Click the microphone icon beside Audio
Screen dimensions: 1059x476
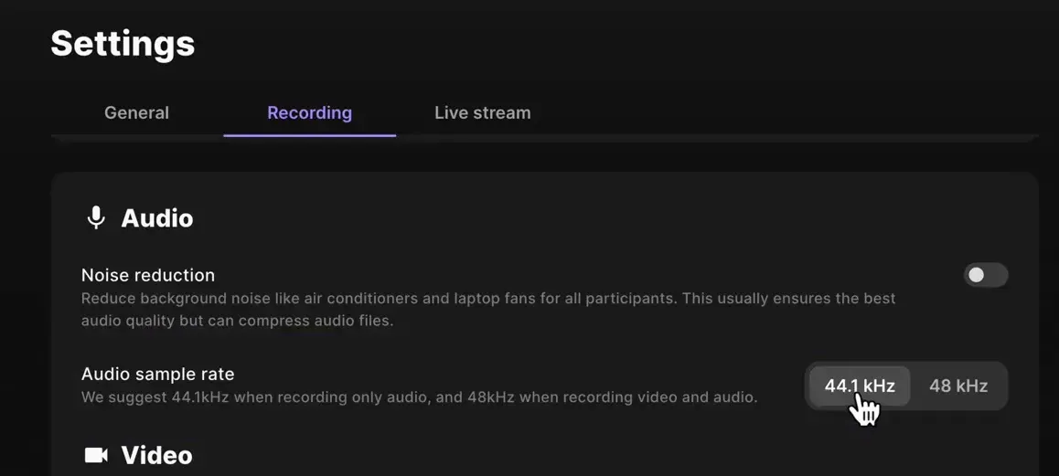click(95, 217)
